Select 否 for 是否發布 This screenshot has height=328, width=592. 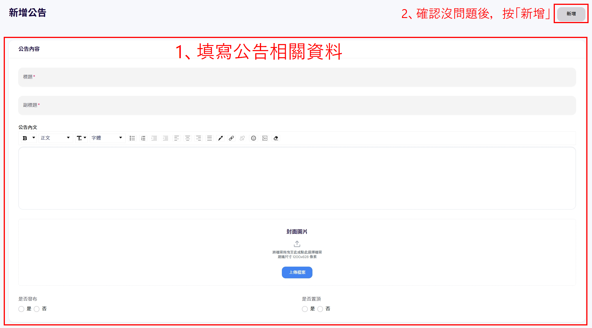coord(37,309)
